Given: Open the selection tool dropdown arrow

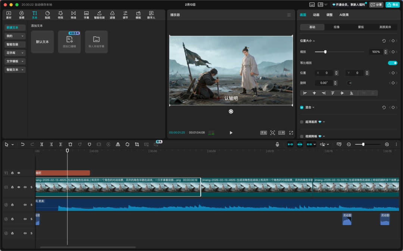Looking at the screenshot, I should [13, 145].
